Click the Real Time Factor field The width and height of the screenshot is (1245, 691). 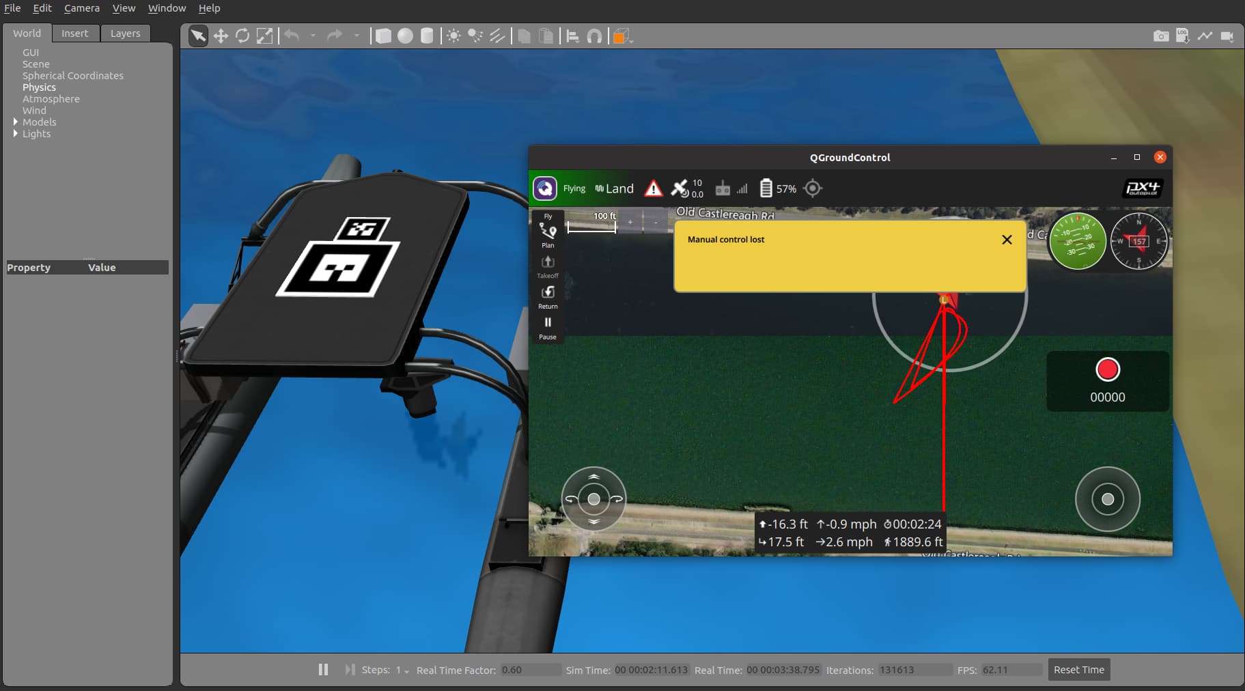click(531, 670)
